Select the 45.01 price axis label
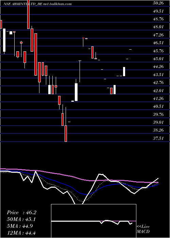The width and height of the screenshot is (170, 238). 158,58
